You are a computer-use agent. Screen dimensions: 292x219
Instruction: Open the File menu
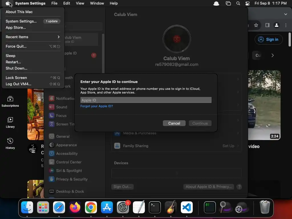54,3
